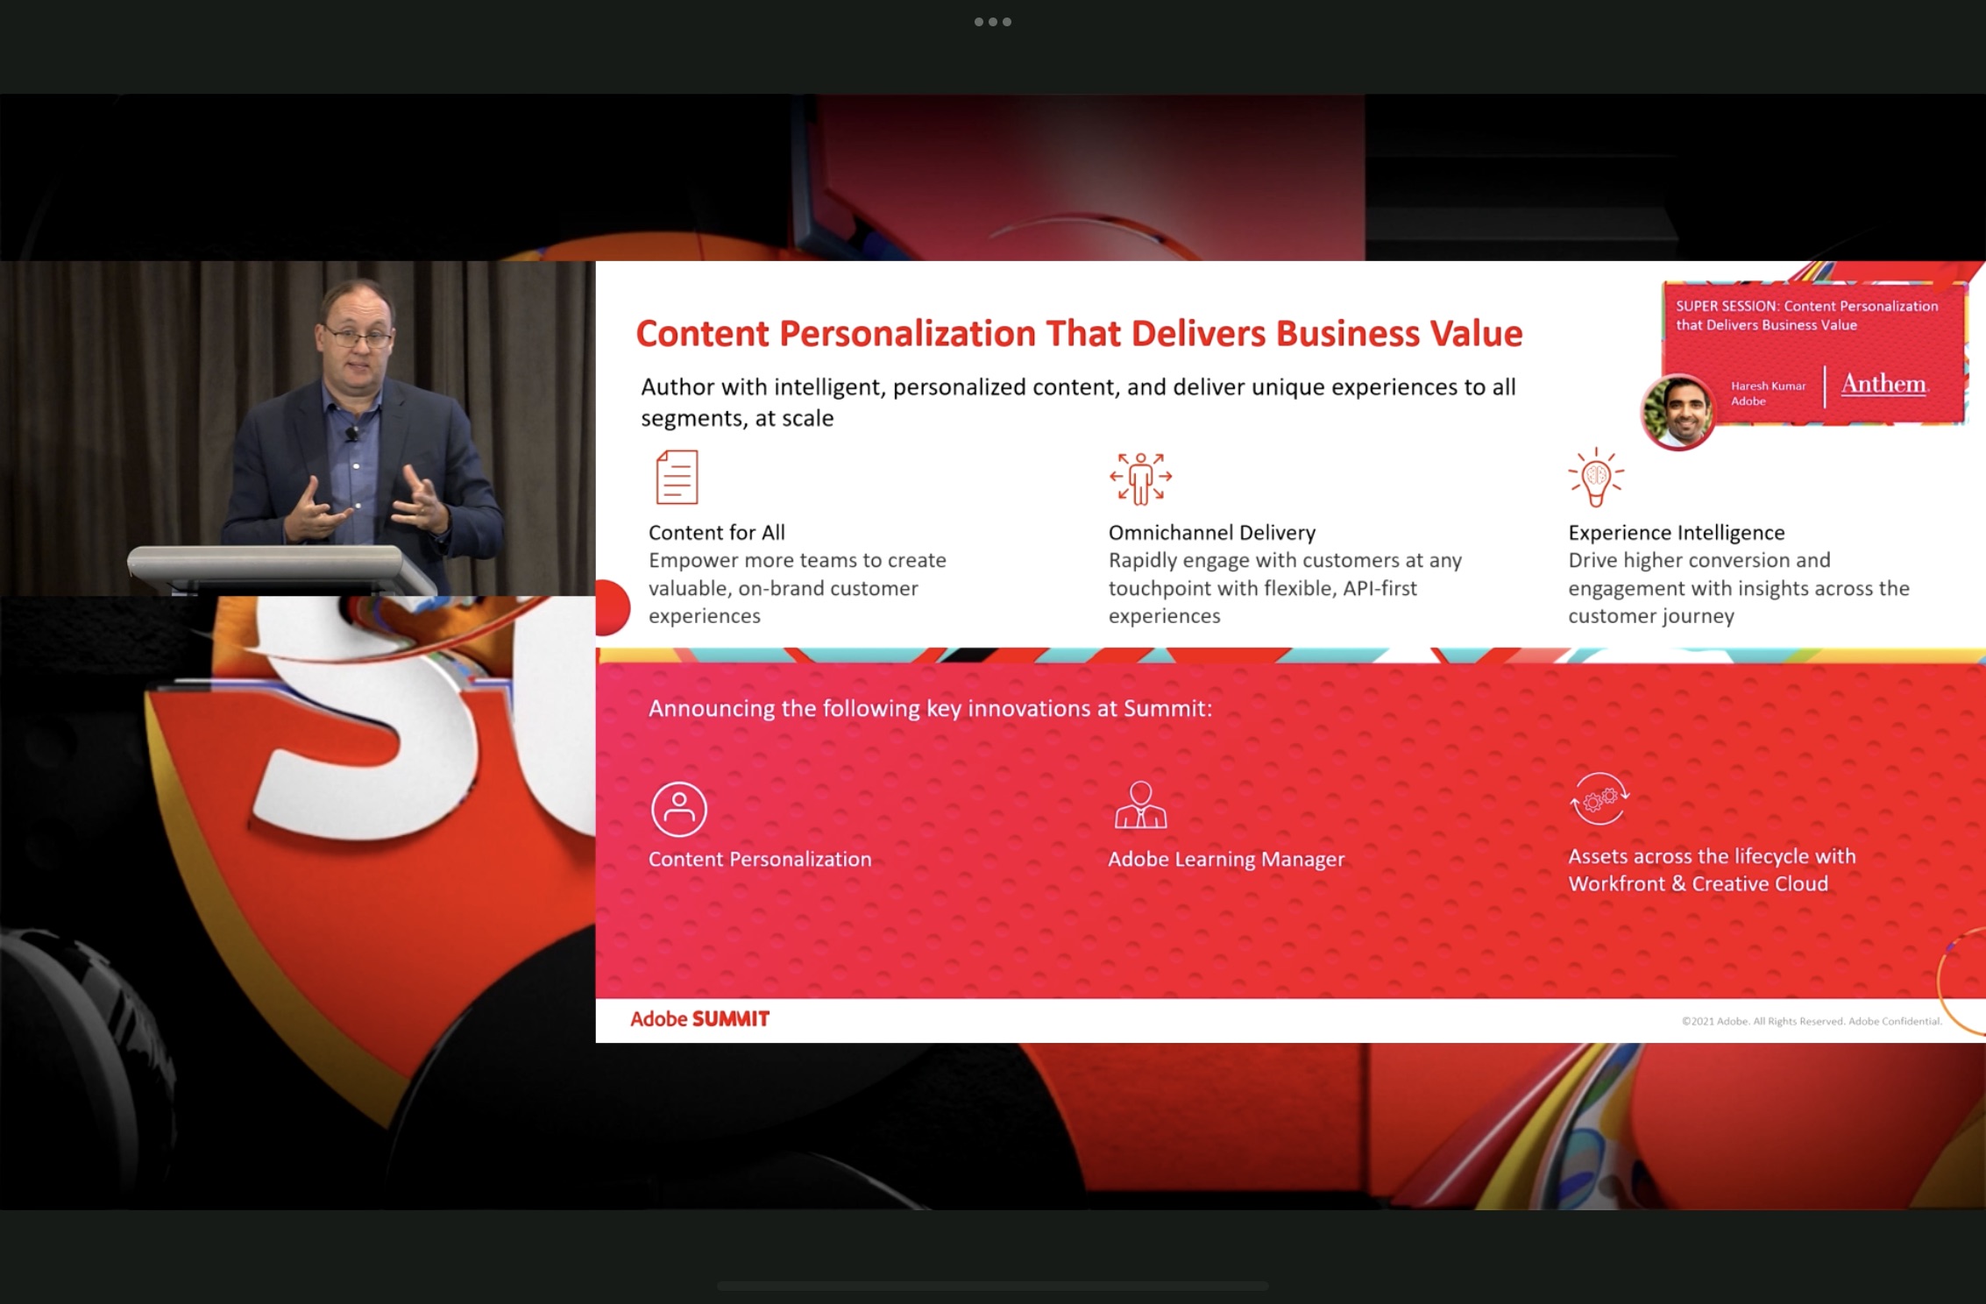Screen dimensions: 1986x1304
Task: Click the Anthem logo in session card
Action: click(1884, 384)
